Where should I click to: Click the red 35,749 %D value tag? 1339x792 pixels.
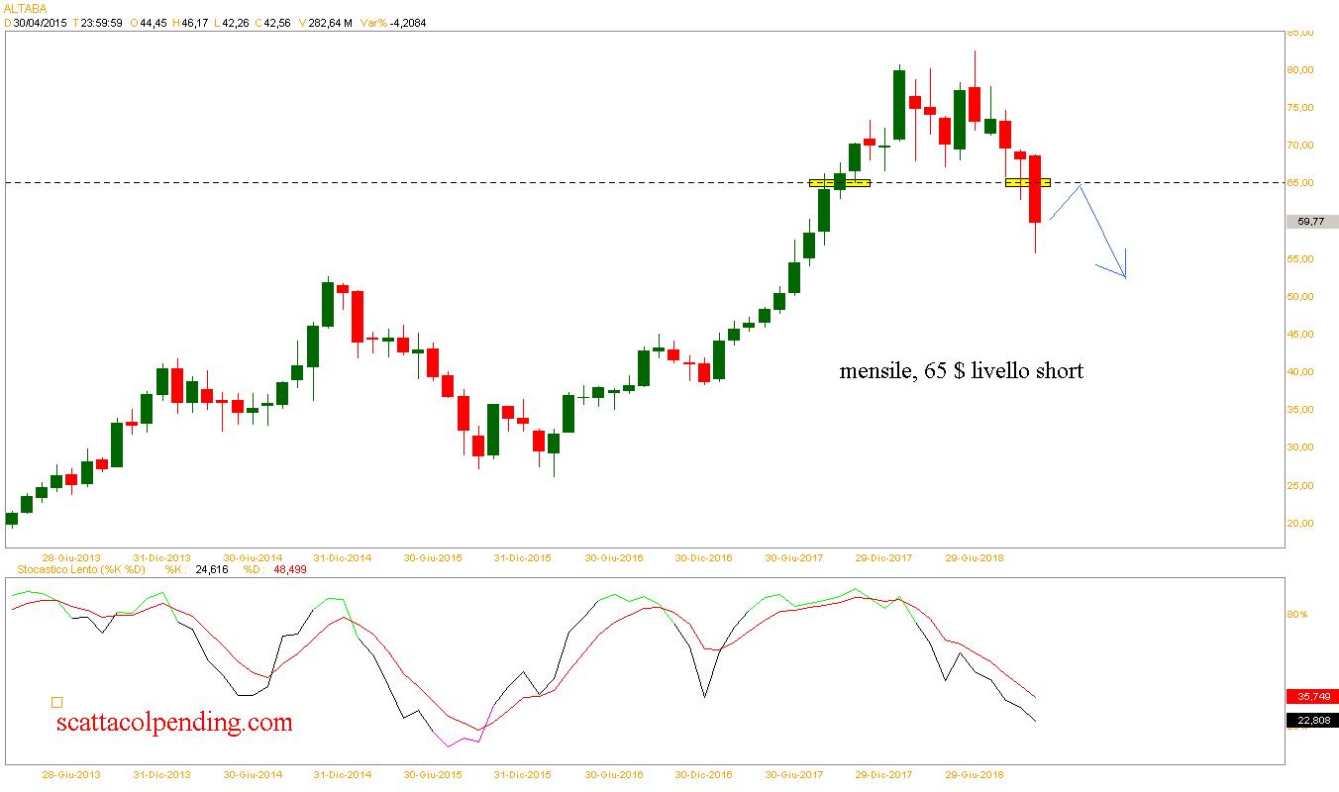pos(1310,696)
